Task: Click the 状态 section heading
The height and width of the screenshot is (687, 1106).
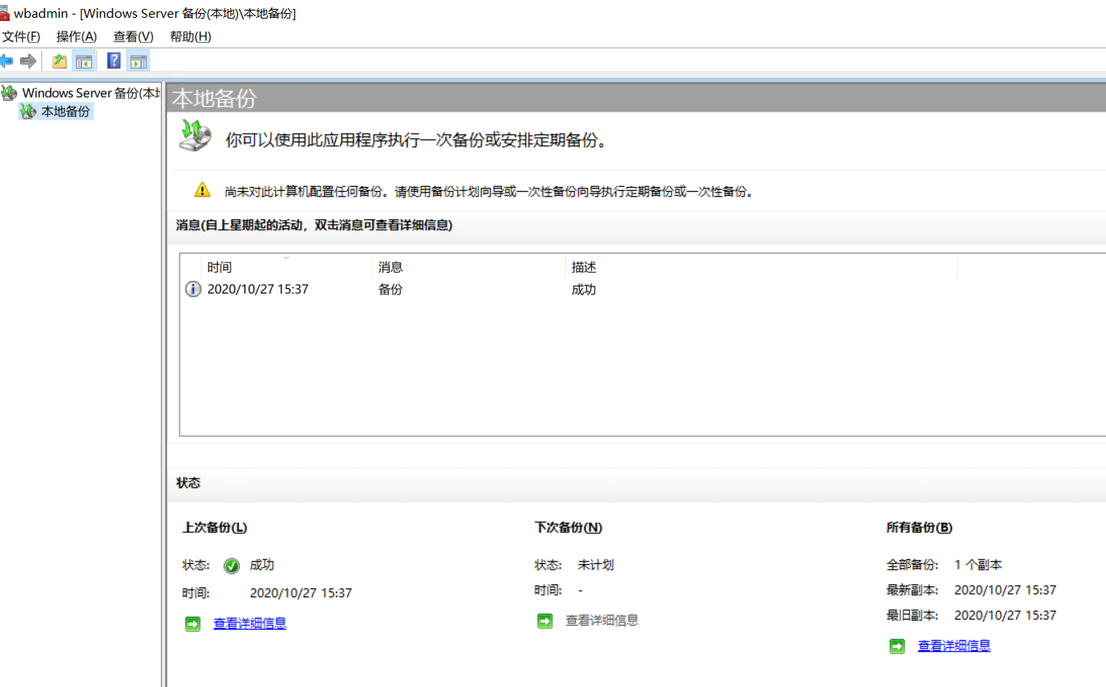Action: click(x=188, y=483)
